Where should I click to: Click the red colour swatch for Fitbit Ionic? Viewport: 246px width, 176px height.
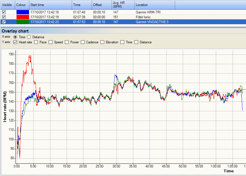click(23, 17)
